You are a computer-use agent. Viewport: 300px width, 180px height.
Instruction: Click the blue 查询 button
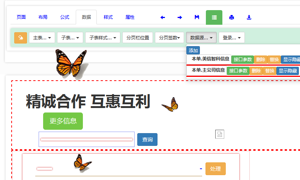tap(147, 139)
